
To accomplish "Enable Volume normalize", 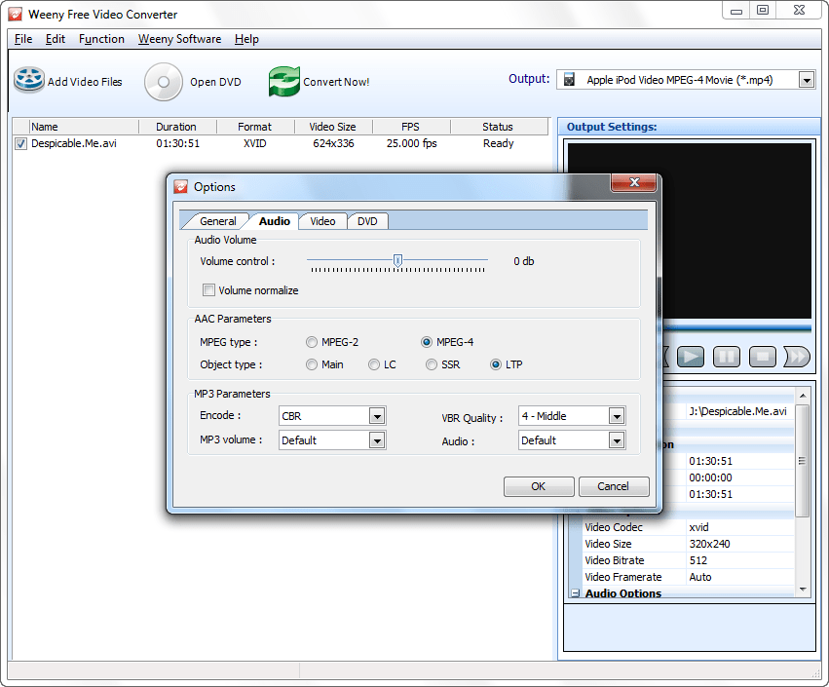I will pos(208,289).
